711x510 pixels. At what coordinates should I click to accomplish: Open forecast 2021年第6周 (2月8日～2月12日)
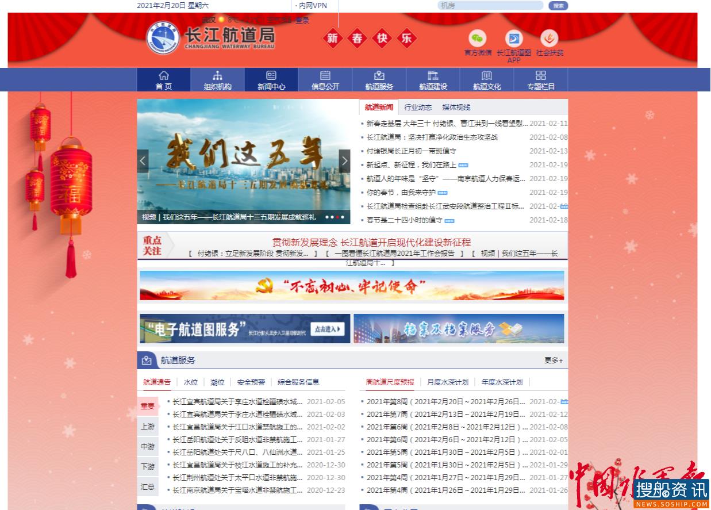pos(447,427)
